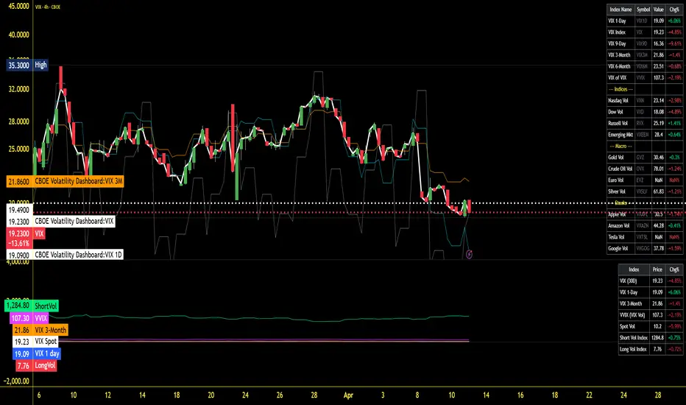This screenshot has height=405, width=686.
Task: Click the 'VIX (30D)' row in lower table
Action: [x=651, y=281]
